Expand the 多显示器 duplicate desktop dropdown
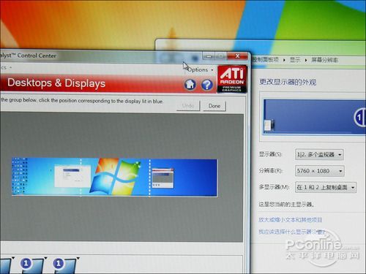 326,187
